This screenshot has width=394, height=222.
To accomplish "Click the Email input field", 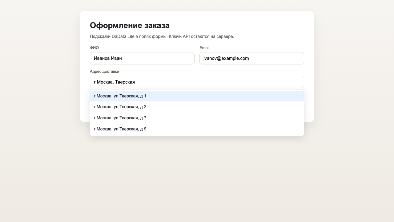I will (252, 58).
